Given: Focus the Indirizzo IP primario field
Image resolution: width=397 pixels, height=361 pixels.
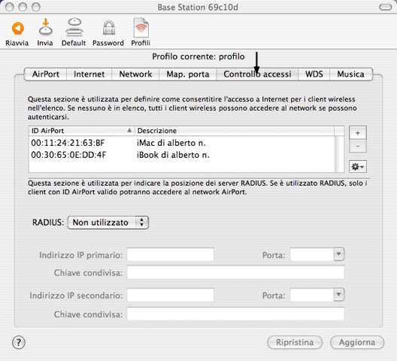Looking at the screenshot, I should (x=171, y=255).
